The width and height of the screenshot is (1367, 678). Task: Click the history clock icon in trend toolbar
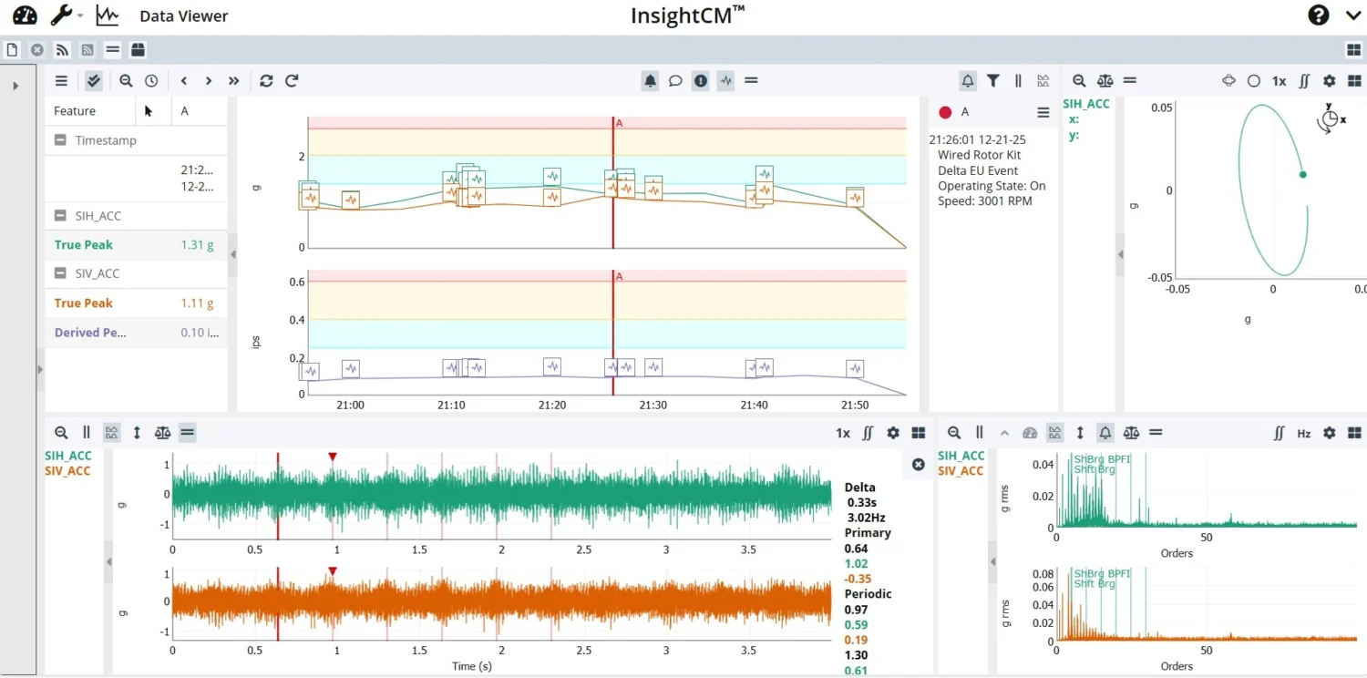click(151, 81)
